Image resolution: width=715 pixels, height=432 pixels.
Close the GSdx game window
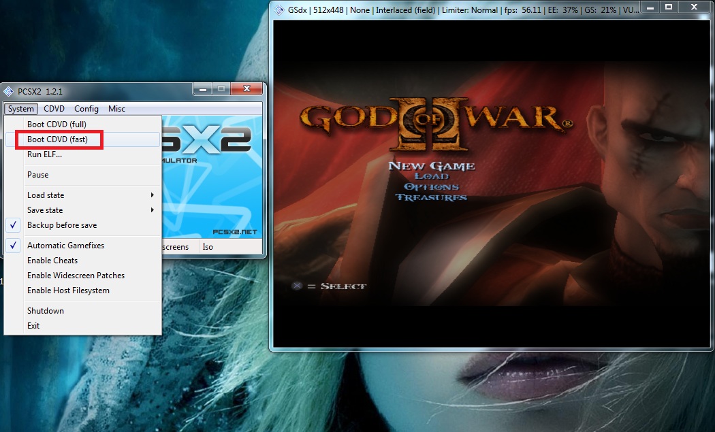click(695, 7)
